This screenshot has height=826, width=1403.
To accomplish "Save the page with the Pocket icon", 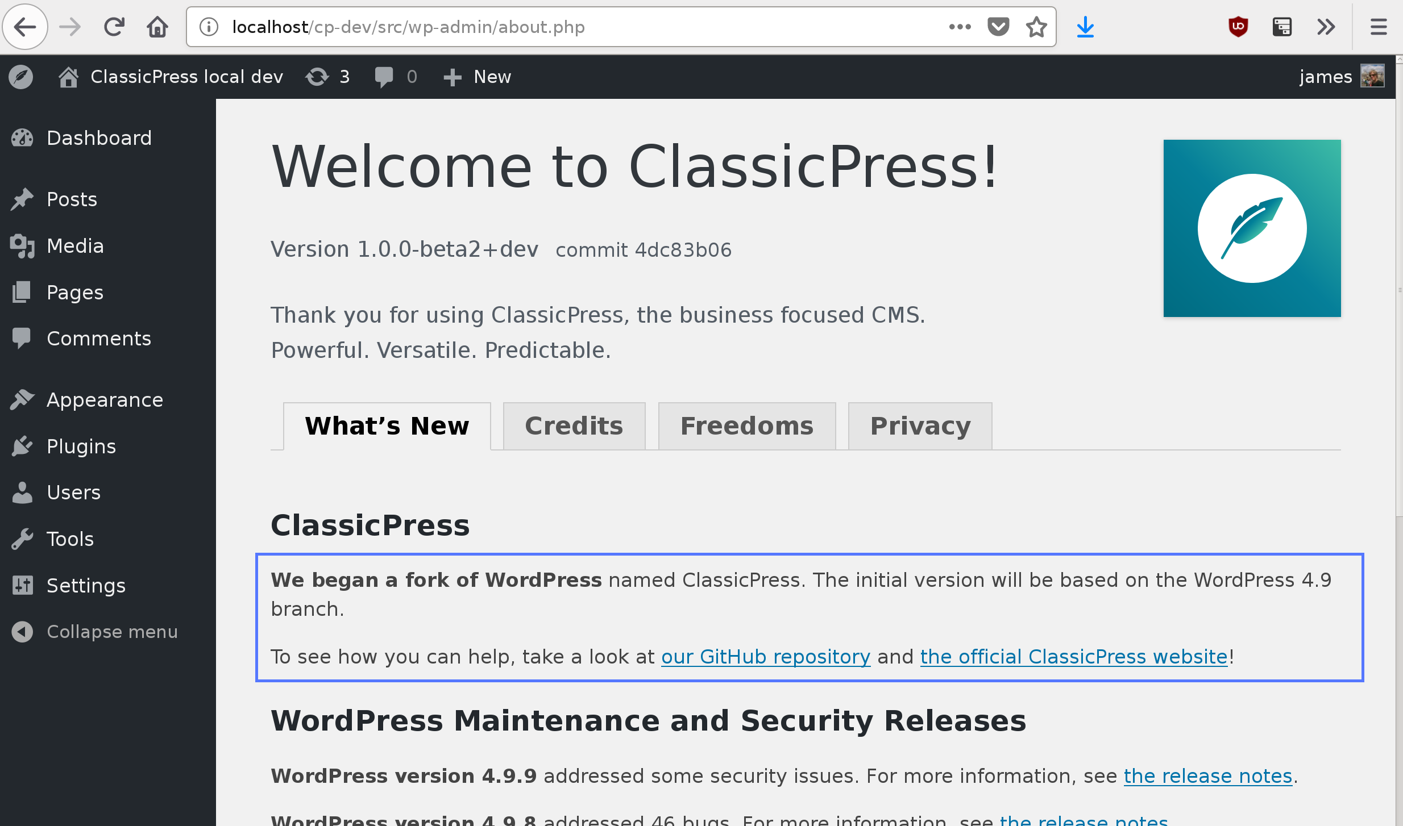I will click(x=998, y=26).
